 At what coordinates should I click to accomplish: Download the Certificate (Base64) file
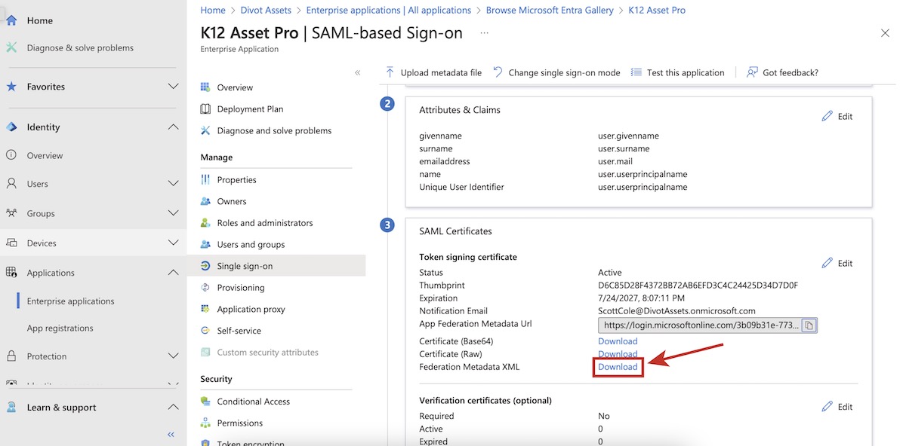pos(618,341)
